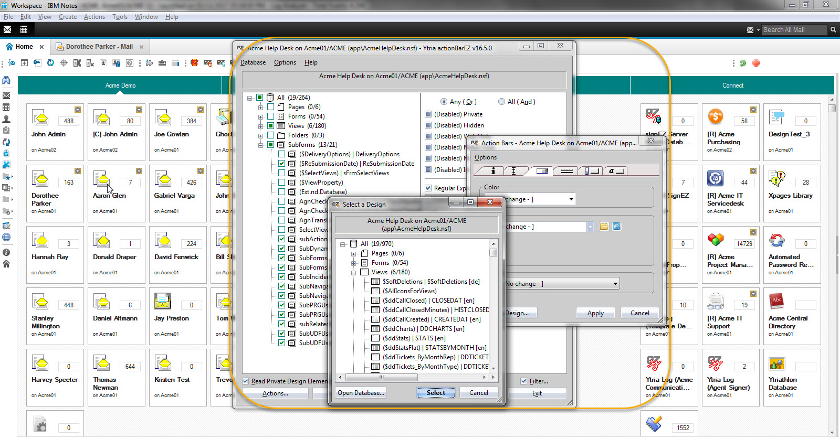
Task: Toggle the (Disabled) Private checkbox
Action: coord(428,114)
